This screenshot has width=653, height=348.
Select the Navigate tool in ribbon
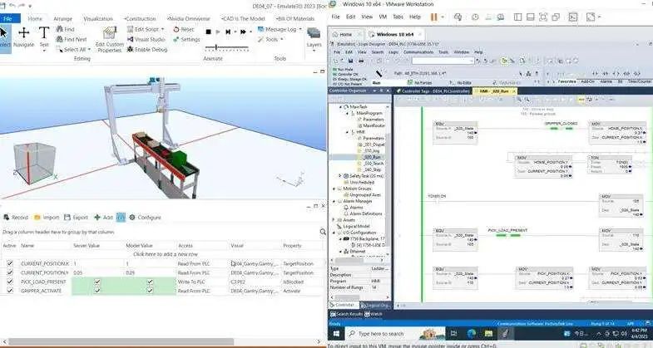coord(23,37)
